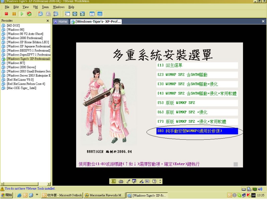The width and height of the screenshot is (267, 200).
Task: Select [Mac-OSX-Tiger_Intel] in Favorites
Action: point(21,88)
